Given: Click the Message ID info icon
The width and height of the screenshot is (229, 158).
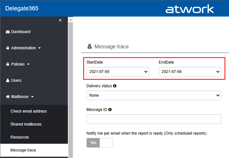Looking at the screenshot, I should pyautogui.click(x=110, y=110).
